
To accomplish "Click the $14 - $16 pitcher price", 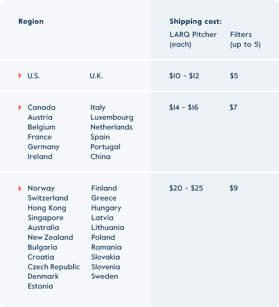I will click(184, 107).
